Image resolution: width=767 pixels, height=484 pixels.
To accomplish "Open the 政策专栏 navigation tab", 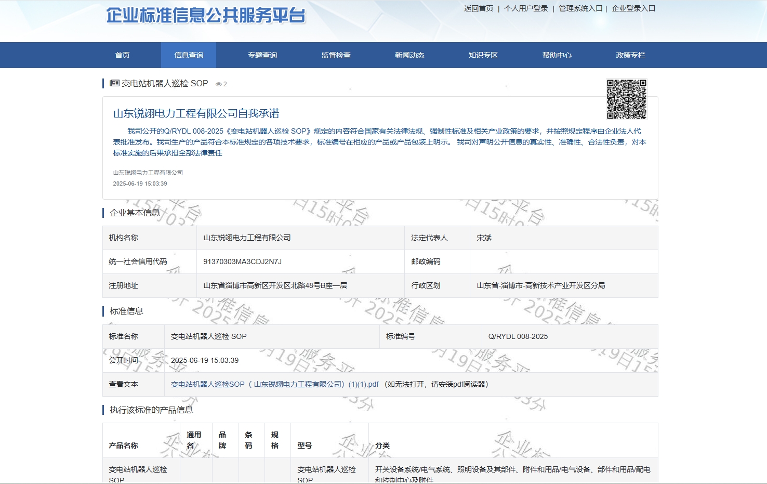I will tap(630, 55).
